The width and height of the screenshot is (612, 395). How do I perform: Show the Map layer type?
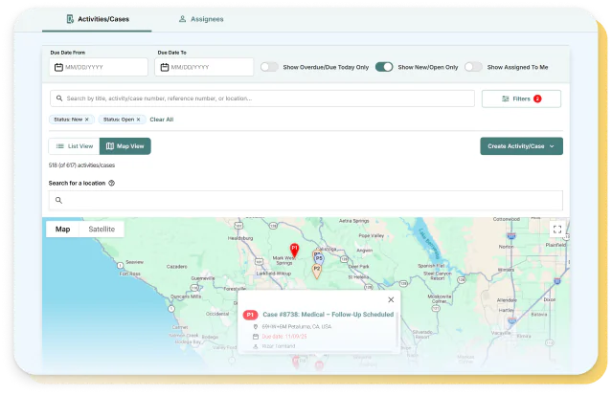pyautogui.click(x=62, y=230)
